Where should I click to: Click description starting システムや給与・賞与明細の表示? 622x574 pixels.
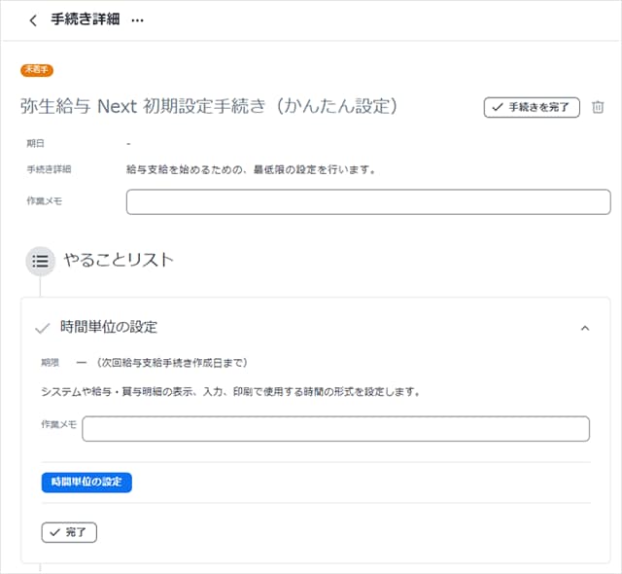(230, 392)
